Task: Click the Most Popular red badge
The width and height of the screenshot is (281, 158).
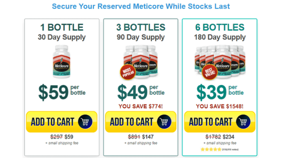Action: (x=128, y=72)
